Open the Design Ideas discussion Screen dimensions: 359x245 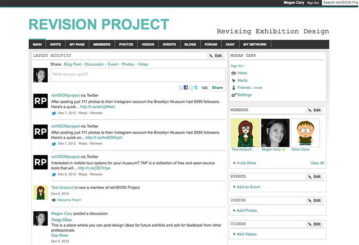click(x=61, y=220)
